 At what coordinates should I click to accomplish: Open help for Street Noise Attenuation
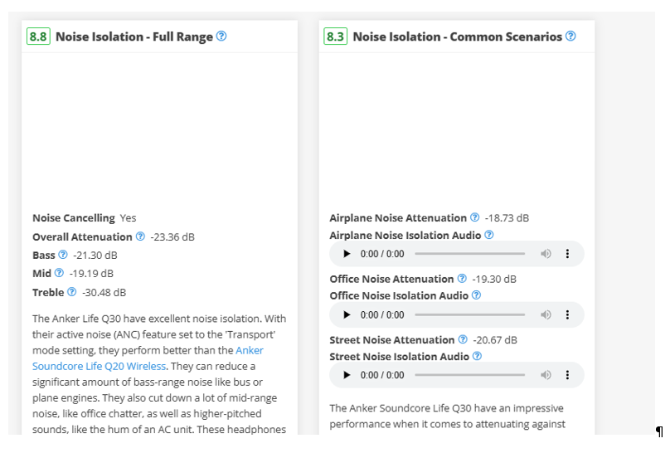(463, 339)
